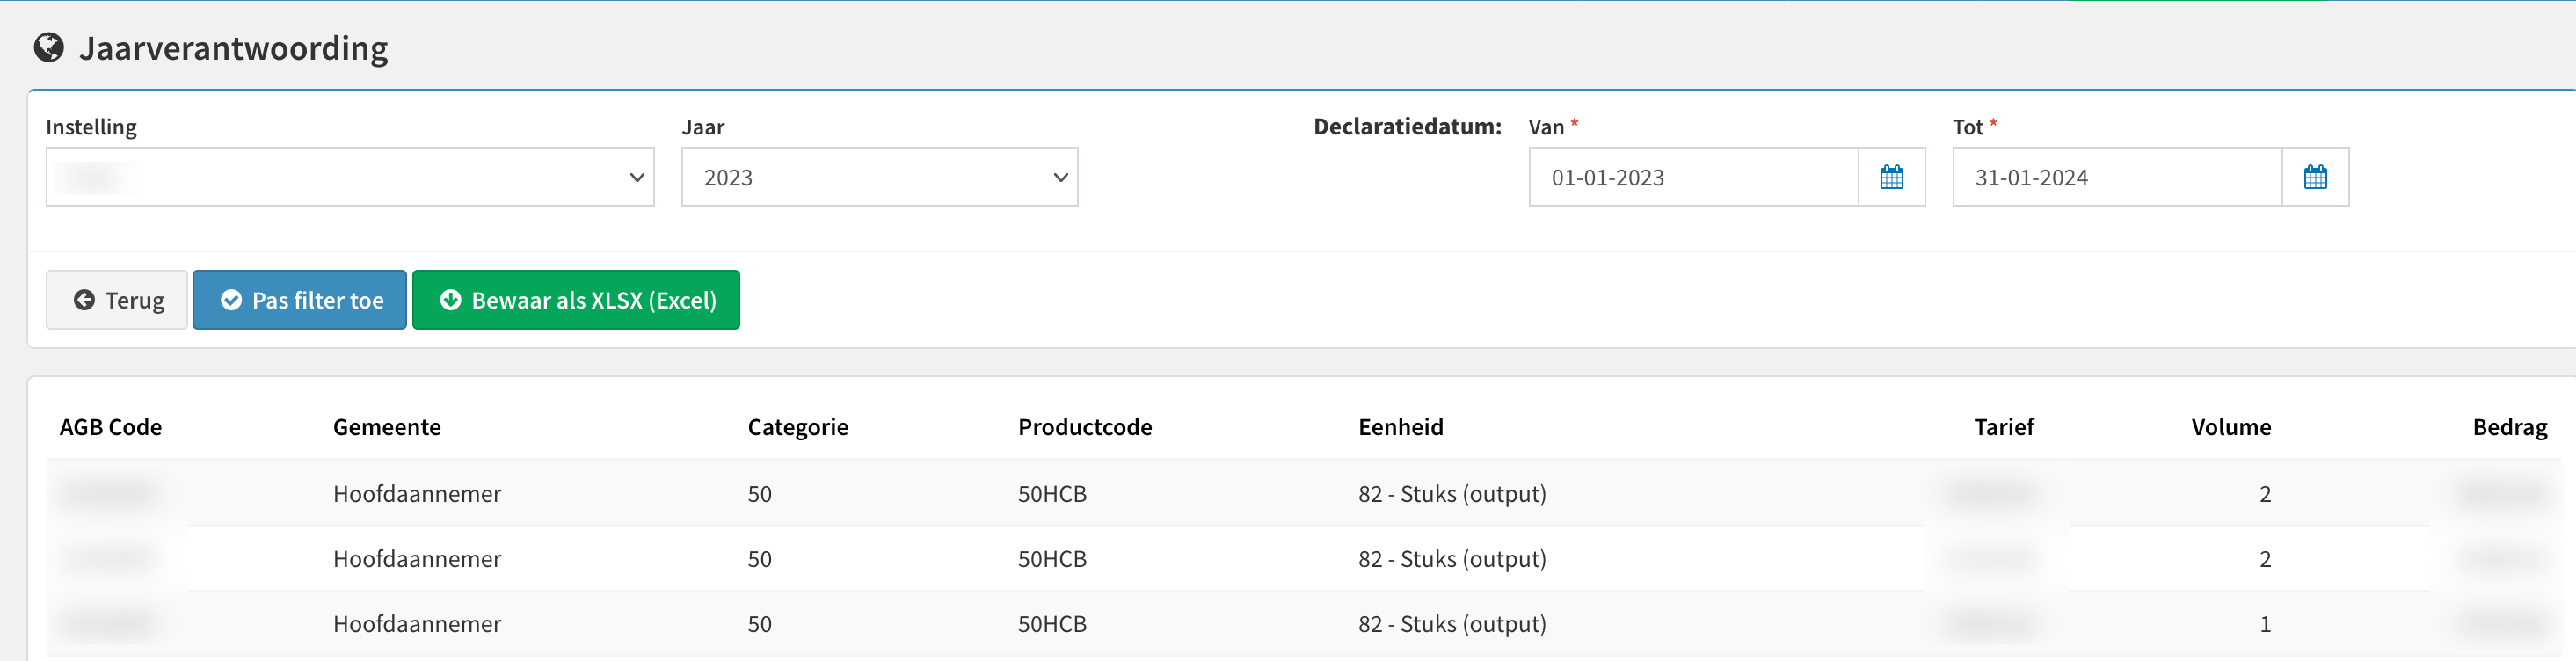Go back with the Terug button

(x=117, y=300)
